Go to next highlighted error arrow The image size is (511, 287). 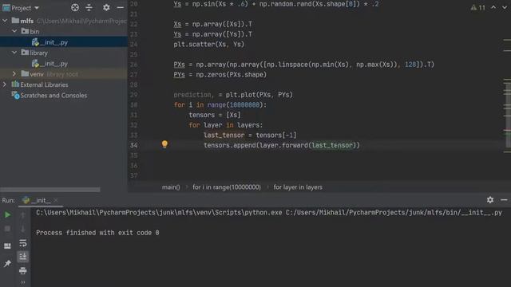[505, 7]
